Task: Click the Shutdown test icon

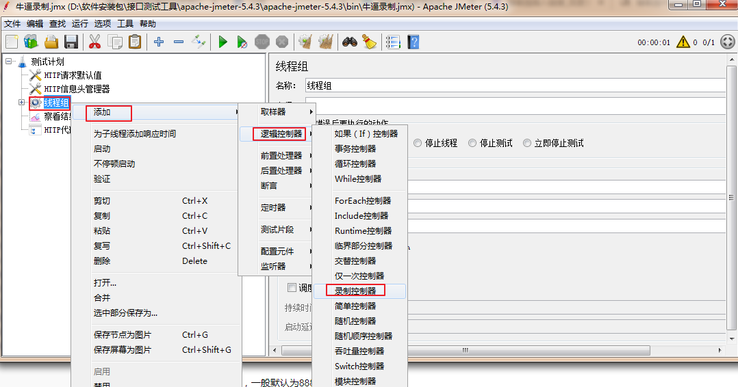Action: [x=282, y=42]
